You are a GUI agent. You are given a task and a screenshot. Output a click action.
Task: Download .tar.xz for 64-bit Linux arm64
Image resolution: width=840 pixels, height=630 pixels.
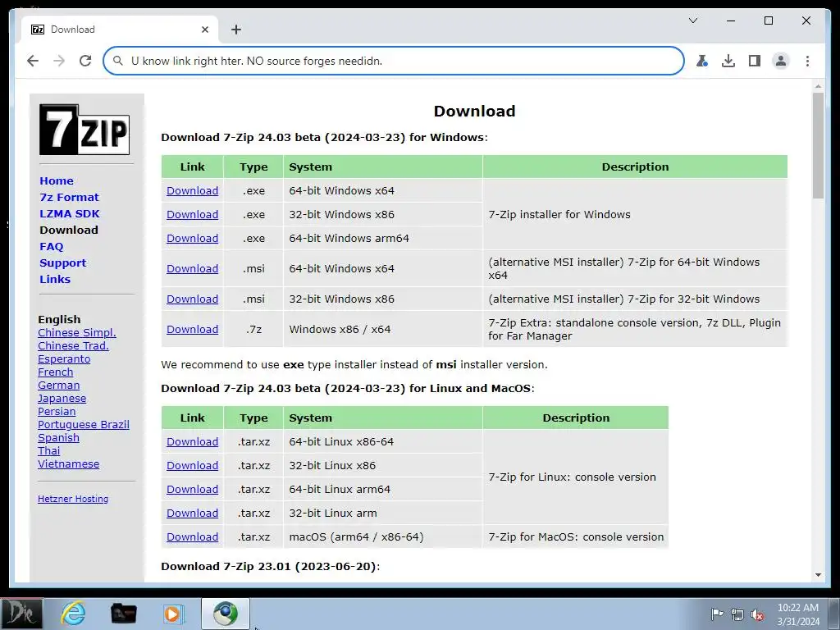(x=192, y=489)
